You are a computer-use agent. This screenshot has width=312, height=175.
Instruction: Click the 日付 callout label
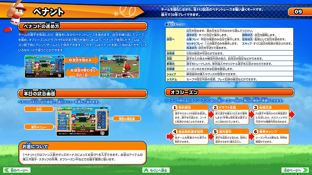click(39, 109)
